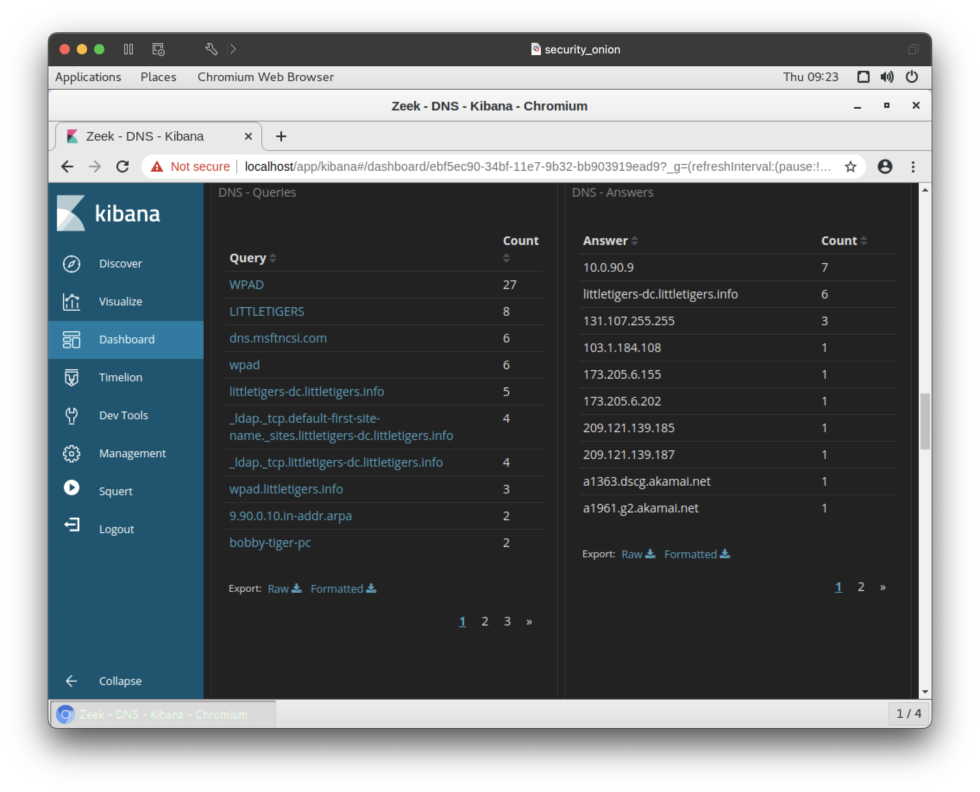Click the Not secure warning triangle
The width and height of the screenshot is (980, 792).
[157, 167]
